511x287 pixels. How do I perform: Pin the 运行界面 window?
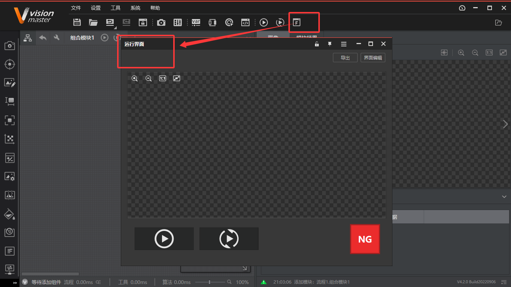[x=330, y=44]
